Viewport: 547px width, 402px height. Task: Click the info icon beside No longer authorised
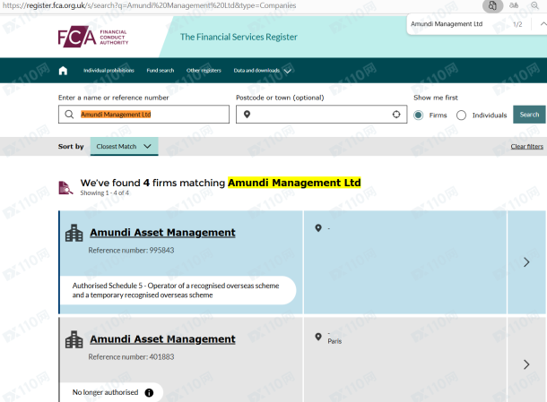click(x=149, y=392)
